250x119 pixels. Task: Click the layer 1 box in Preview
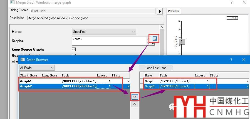pyautogui.click(x=182, y=42)
